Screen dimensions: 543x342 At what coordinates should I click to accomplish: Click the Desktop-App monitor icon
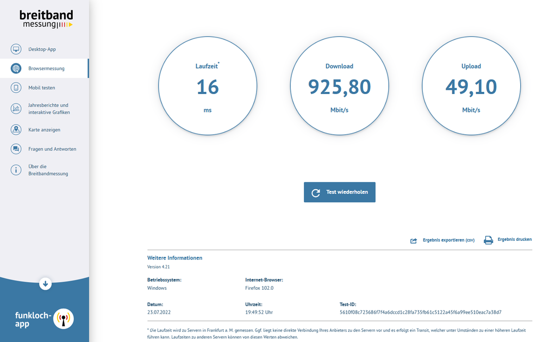pyautogui.click(x=16, y=49)
